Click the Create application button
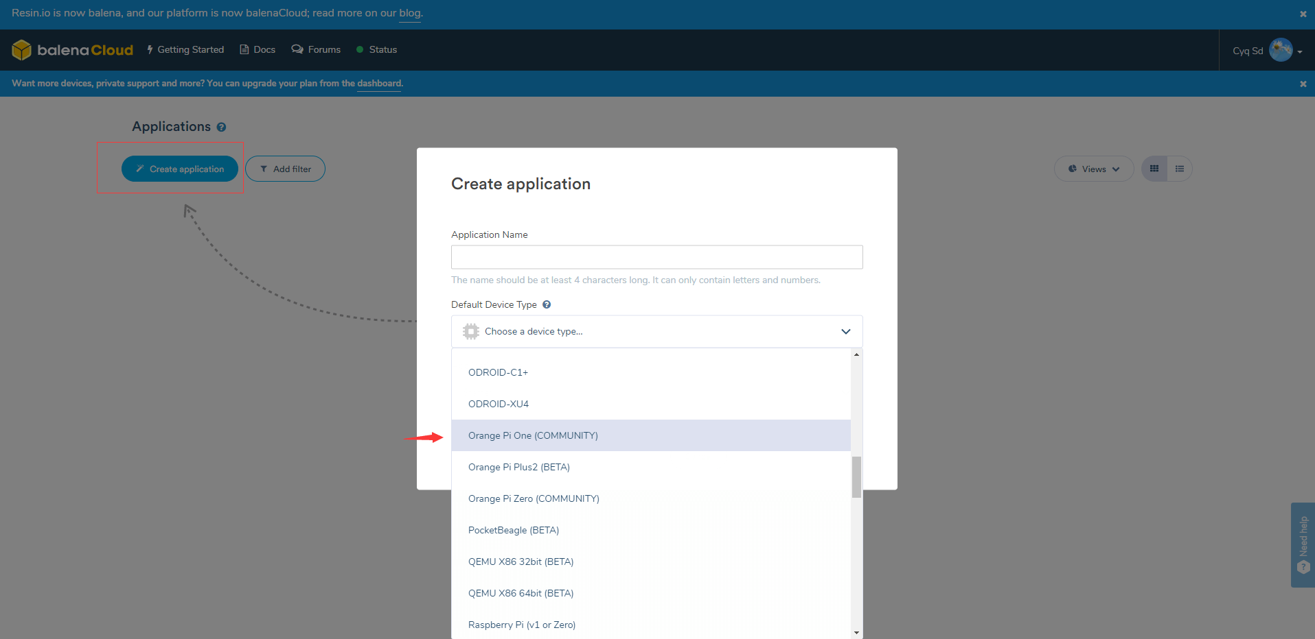The image size is (1315, 639). pyautogui.click(x=180, y=169)
